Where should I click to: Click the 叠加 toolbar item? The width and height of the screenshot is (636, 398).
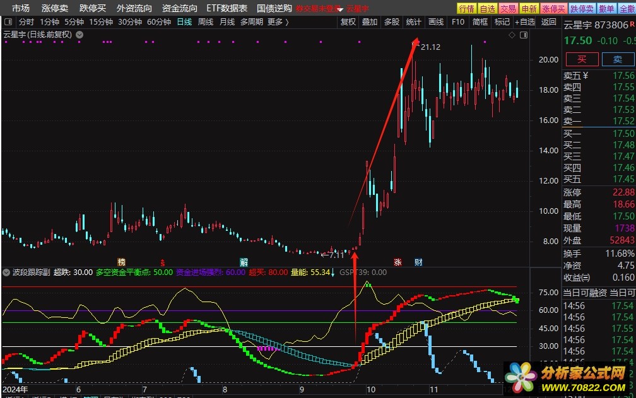coord(370,22)
